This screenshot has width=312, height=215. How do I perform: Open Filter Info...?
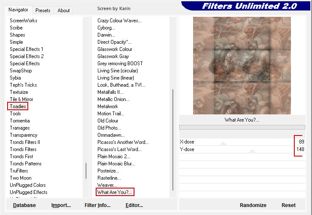click(x=97, y=205)
